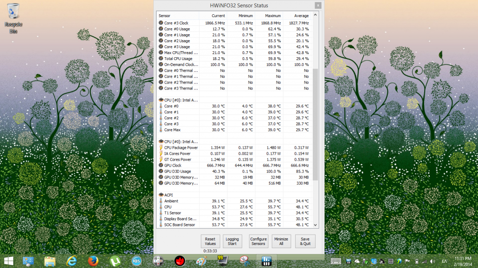478x268 pixels.
Task: Open the volume speaker tray icon
Action: (x=433, y=261)
